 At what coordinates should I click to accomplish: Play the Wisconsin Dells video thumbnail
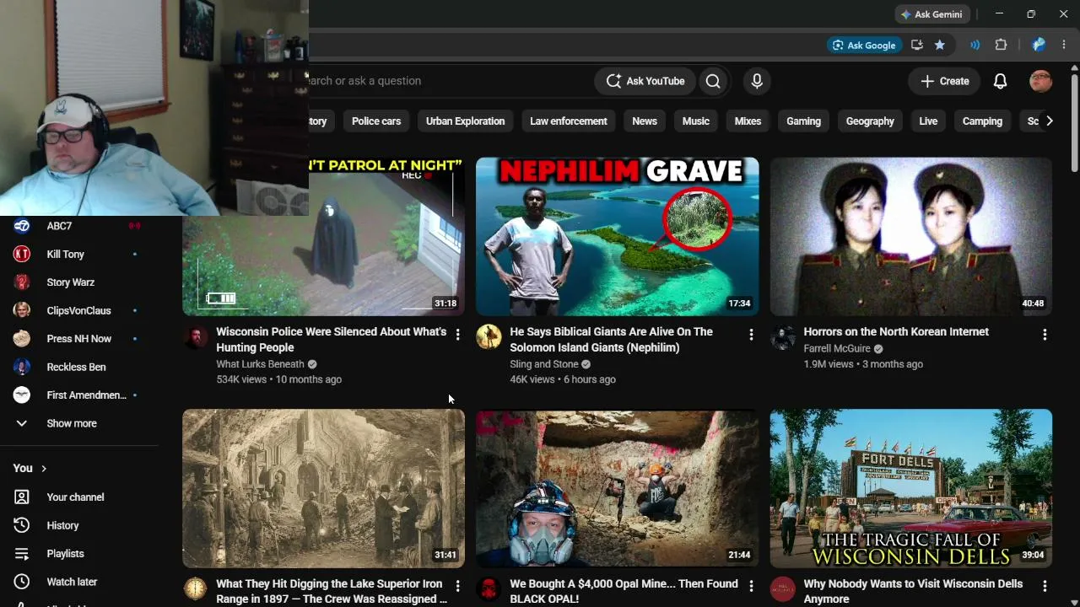pyautogui.click(x=911, y=488)
